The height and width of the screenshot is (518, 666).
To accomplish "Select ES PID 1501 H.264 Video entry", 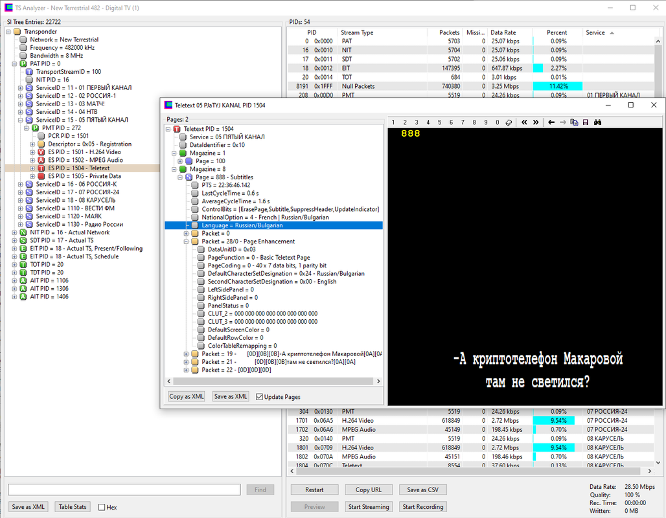I will tap(84, 152).
